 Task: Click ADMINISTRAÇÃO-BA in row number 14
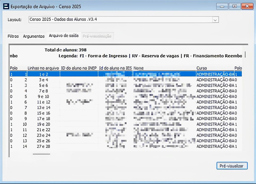(215, 146)
